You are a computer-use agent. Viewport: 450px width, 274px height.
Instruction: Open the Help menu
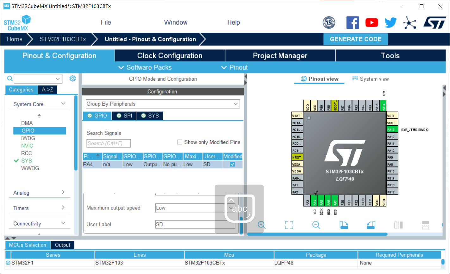click(x=234, y=22)
